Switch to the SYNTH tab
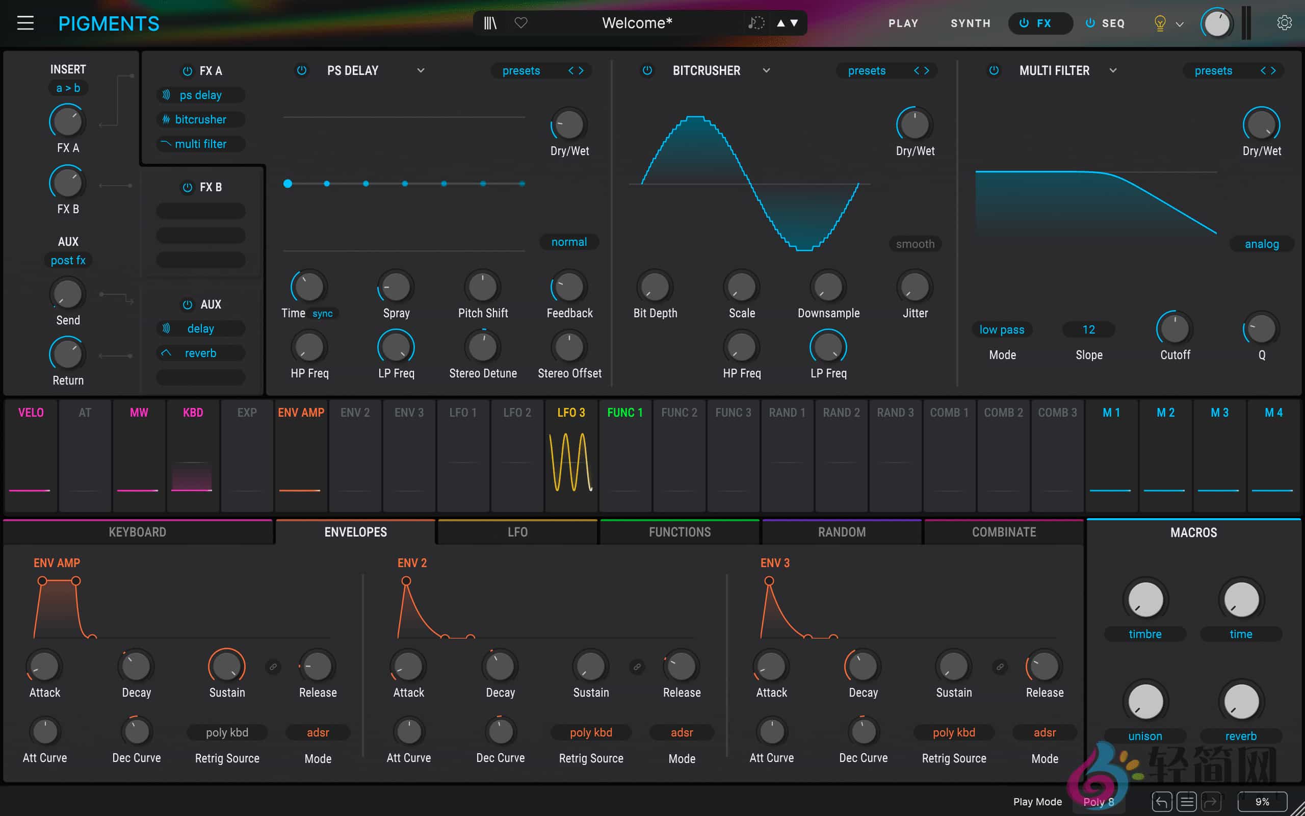The height and width of the screenshot is (816, 1305). pyautogui.click(x=970, y=23)
